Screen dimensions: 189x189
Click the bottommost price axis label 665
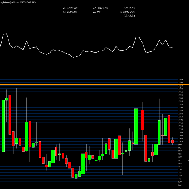pos(180,185)
